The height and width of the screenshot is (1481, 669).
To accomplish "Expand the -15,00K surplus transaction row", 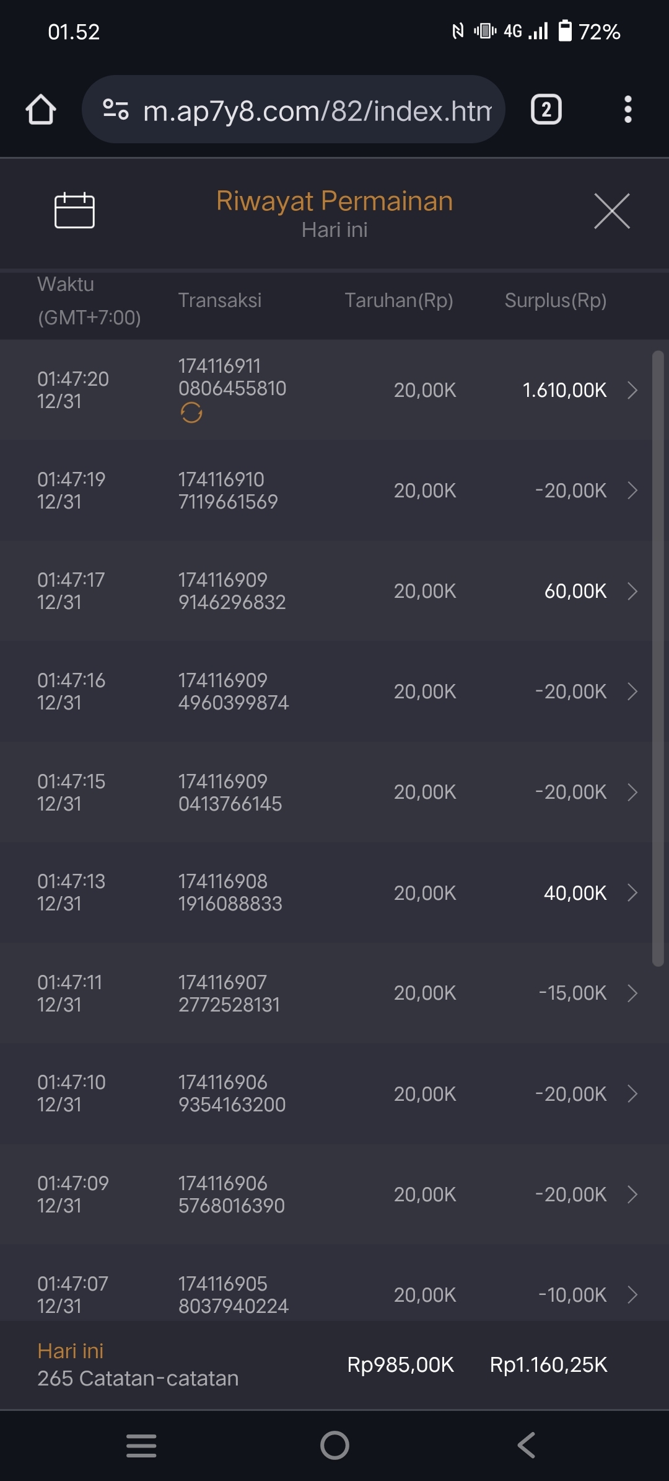I will tap(632, 993).
